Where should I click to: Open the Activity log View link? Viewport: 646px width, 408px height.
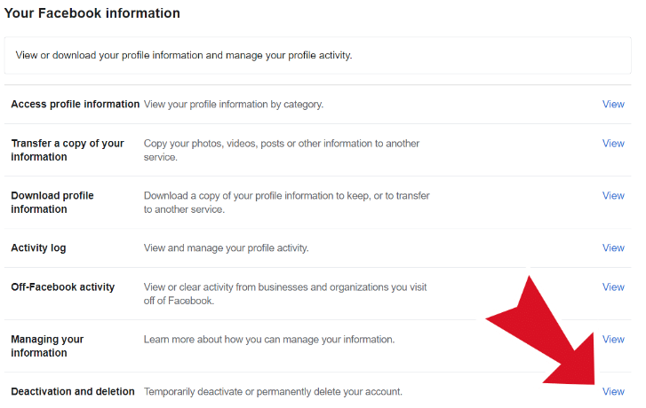pyautogui.click(x=613, y=247)
